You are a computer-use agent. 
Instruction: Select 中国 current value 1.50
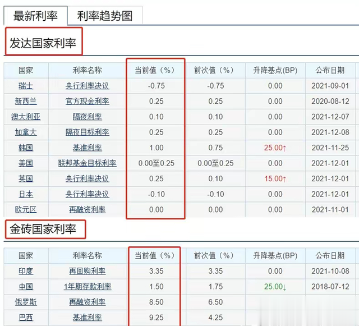tap(157, 287)
